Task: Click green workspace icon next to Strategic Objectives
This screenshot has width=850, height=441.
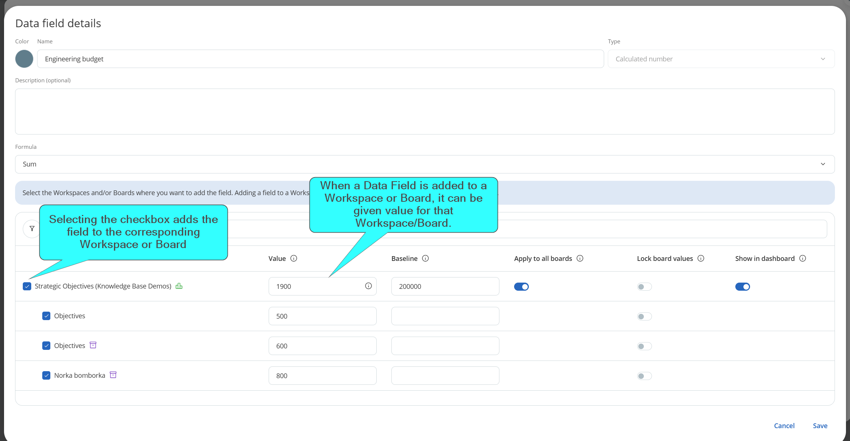Action: click(179, 286)
